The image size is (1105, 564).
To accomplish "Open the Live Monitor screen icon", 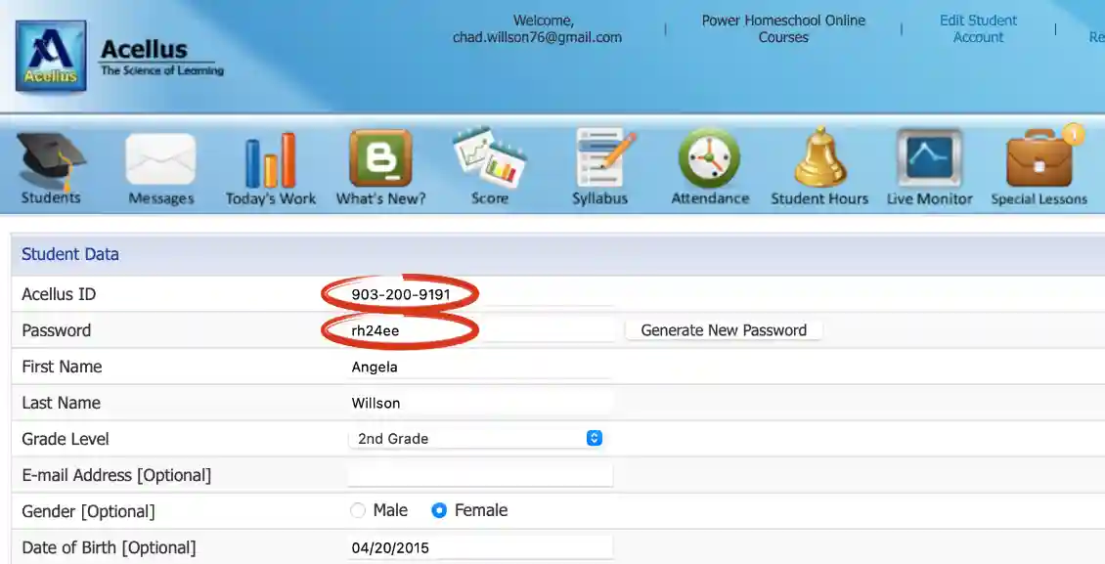I will 930,158.
